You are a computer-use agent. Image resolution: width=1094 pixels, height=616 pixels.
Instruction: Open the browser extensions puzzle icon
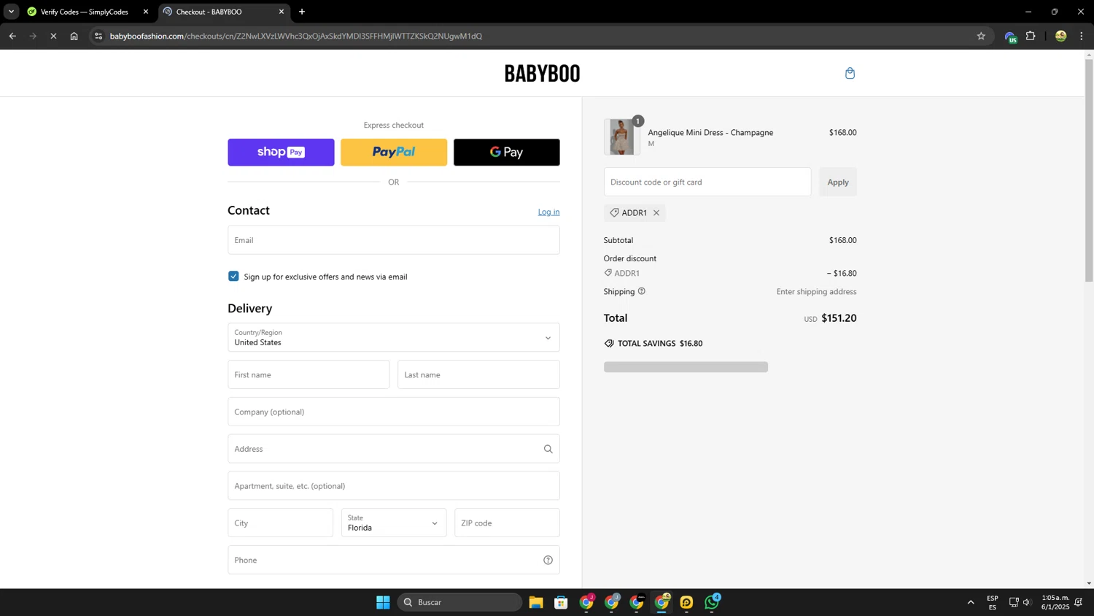1031,36
